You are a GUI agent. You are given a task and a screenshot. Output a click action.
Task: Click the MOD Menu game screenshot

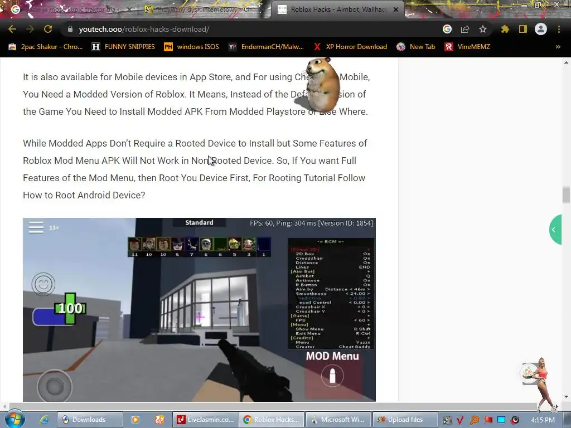(x=199, y=310)
